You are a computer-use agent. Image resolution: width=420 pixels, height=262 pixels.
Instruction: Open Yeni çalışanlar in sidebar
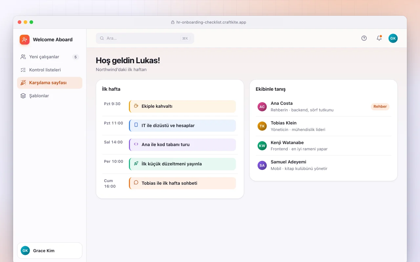(50, 57)
